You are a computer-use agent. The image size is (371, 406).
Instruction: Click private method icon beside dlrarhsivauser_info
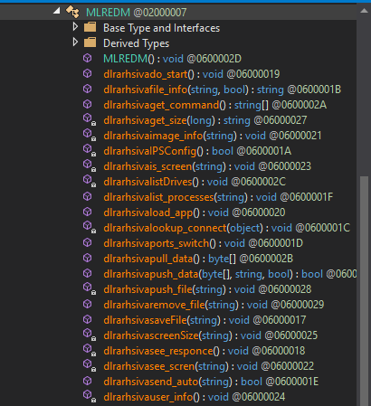[x=90, y=397]
